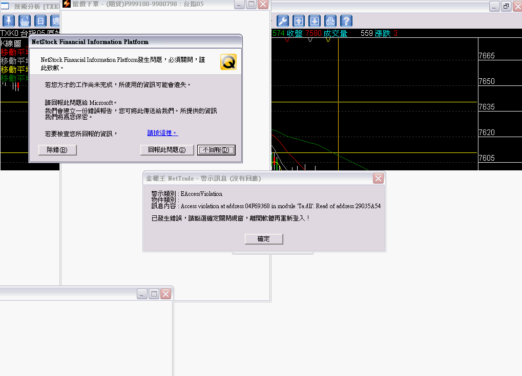Click the white V marker at chart top
The width and height of the screenshot is (522, 376).
[310, 40]
